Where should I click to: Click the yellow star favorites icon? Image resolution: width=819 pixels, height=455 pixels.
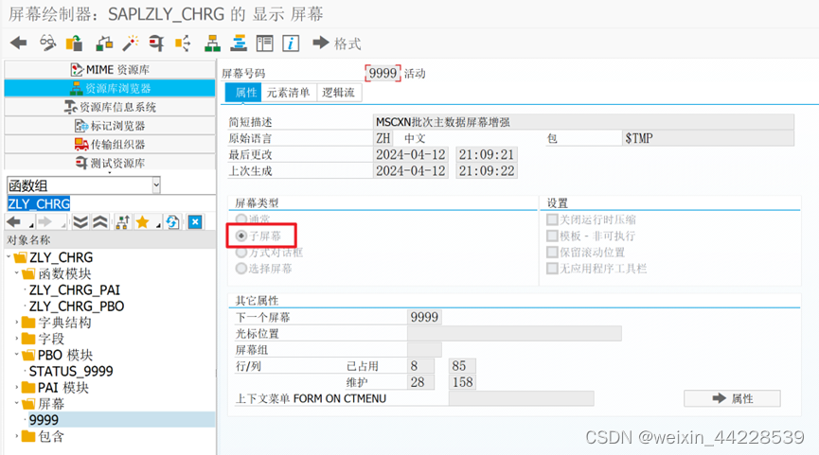point(142,222)
